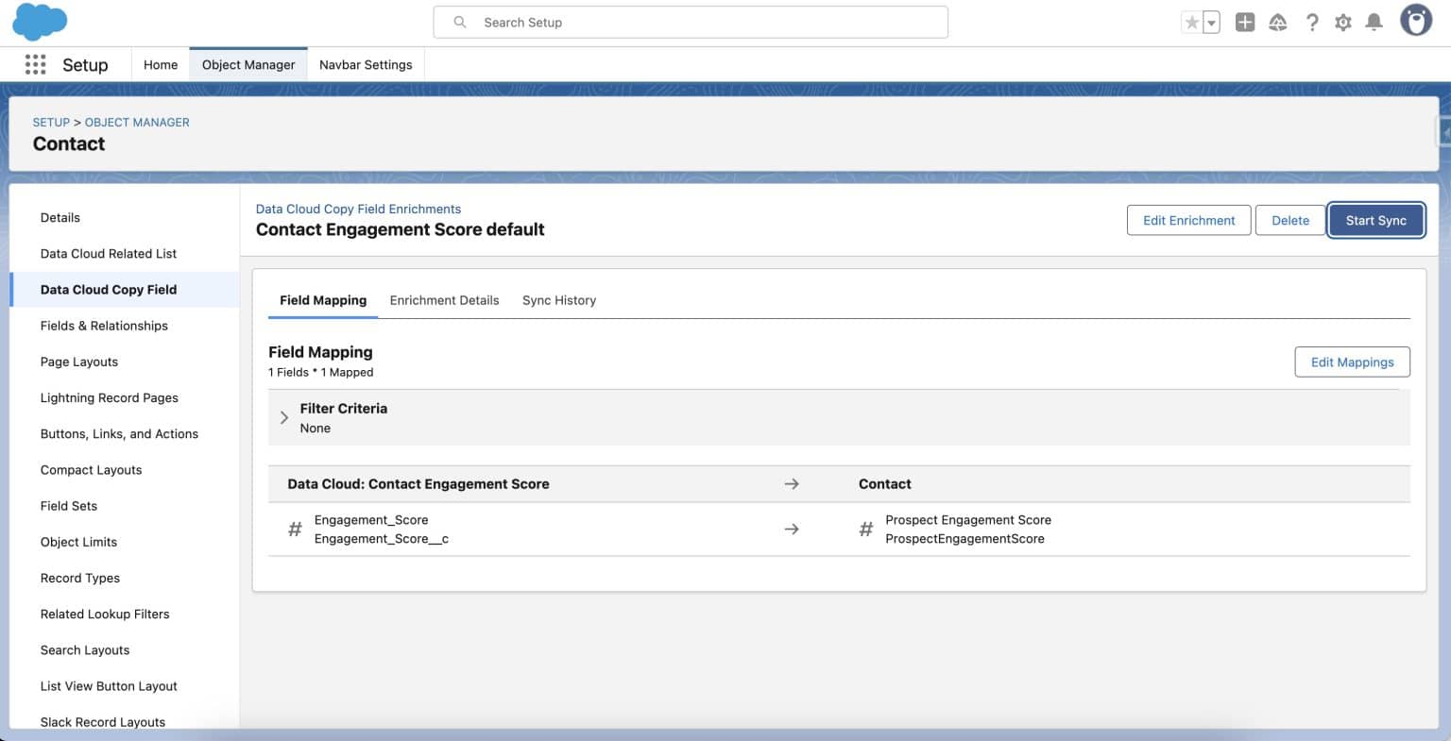The height and width of the screenshot is (741, 1451).
Task: Click the Data Cloud: Contact Engagement Score header
Action: tap(418, 483)
